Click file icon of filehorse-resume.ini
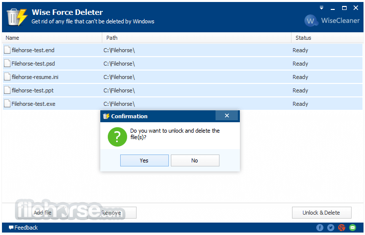 pos(7,77)
